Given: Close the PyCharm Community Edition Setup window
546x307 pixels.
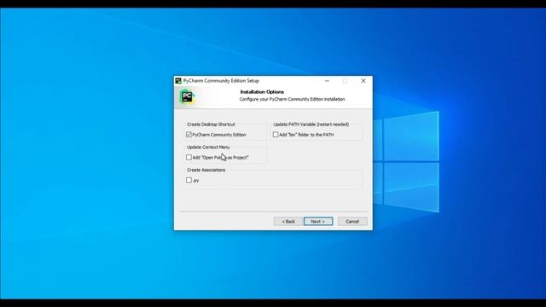Looking at the screenshot, I should (x=363, y=81).
